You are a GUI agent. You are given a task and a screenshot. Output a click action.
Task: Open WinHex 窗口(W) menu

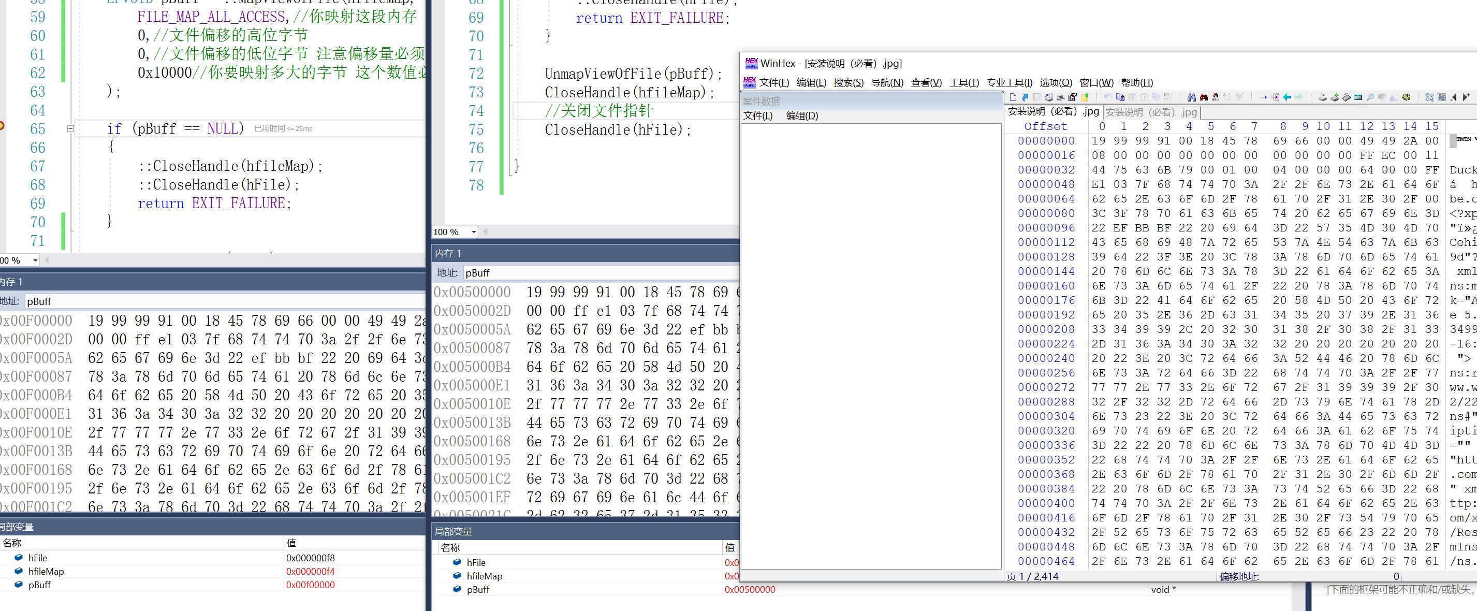pos(1096,83)
